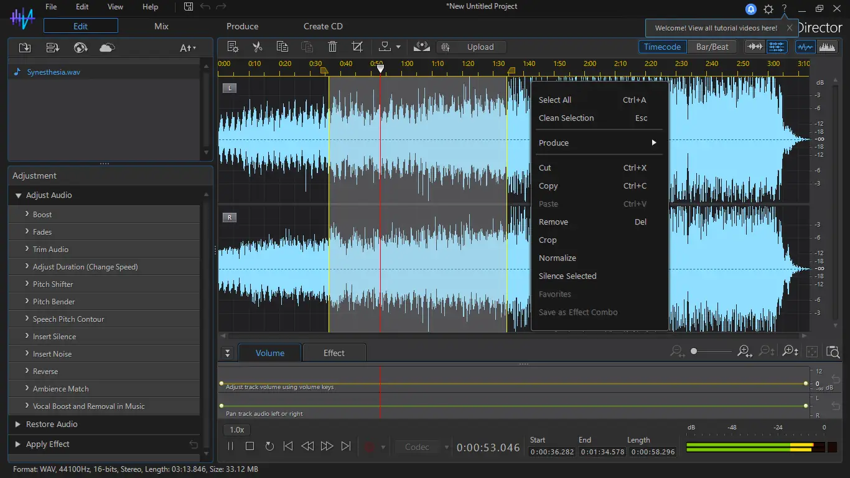Viewport: 850px width, 478px height.
Task: Click the scissors cut icon in toolbar
Action: [x=257, y=47]
